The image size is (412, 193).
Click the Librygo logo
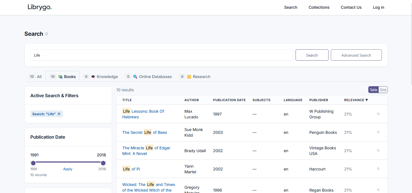point(39,7)
